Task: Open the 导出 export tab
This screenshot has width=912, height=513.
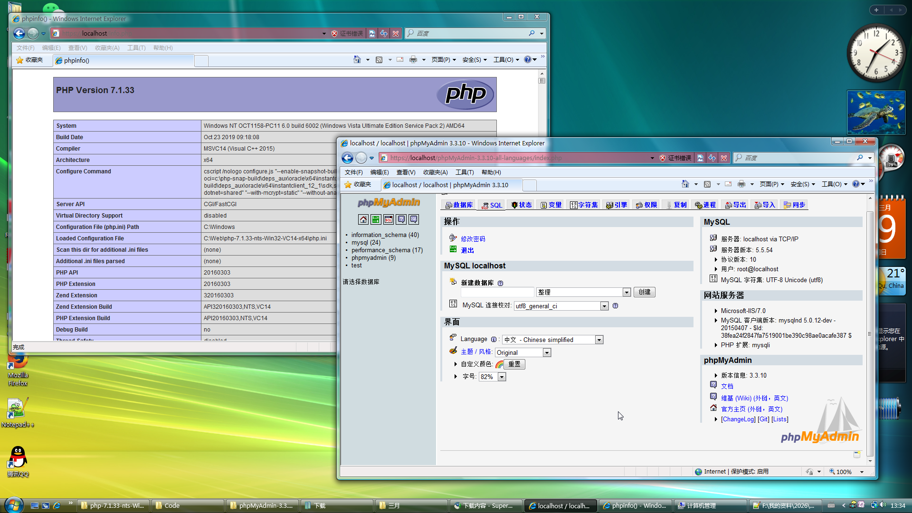Action: (x=736, y=205)
